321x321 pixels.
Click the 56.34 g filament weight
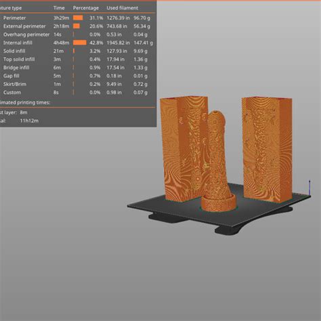click(142, 26)
